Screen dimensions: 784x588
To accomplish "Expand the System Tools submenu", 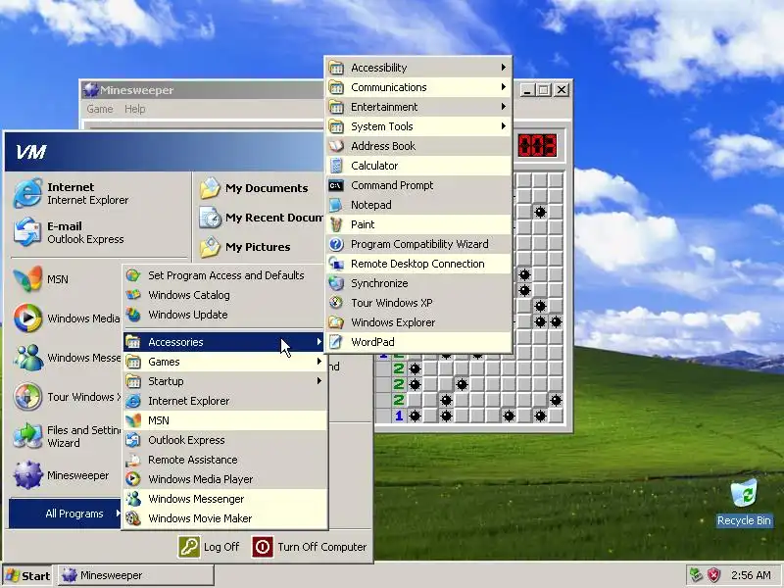I will pyautogui.click(x=418, y=126).
